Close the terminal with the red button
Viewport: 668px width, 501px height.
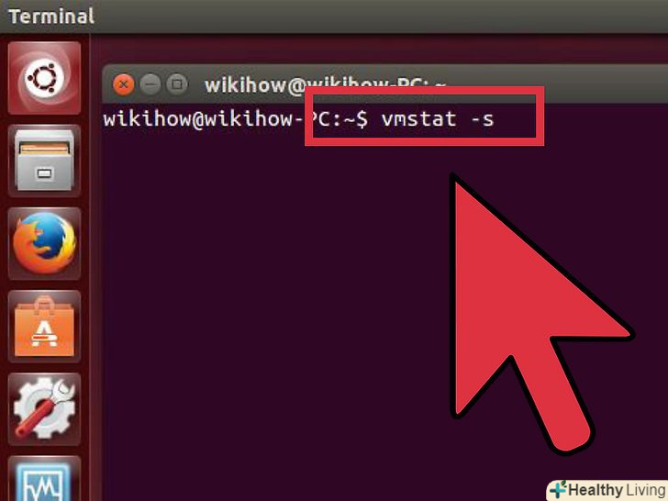[x=124, y=84]
